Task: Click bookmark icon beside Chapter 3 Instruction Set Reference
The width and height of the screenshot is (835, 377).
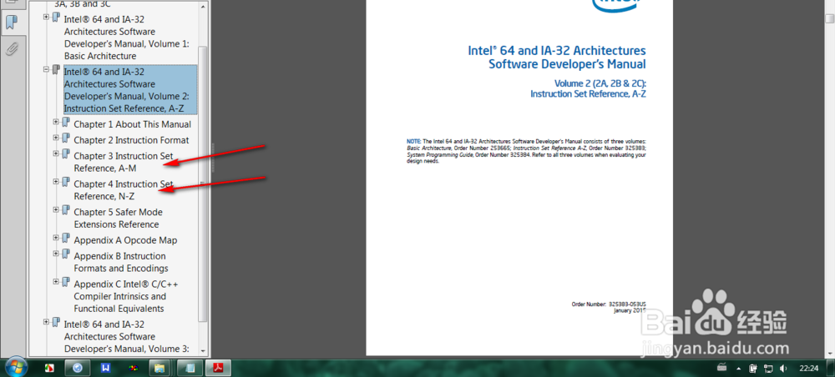Action: [65, 154]
